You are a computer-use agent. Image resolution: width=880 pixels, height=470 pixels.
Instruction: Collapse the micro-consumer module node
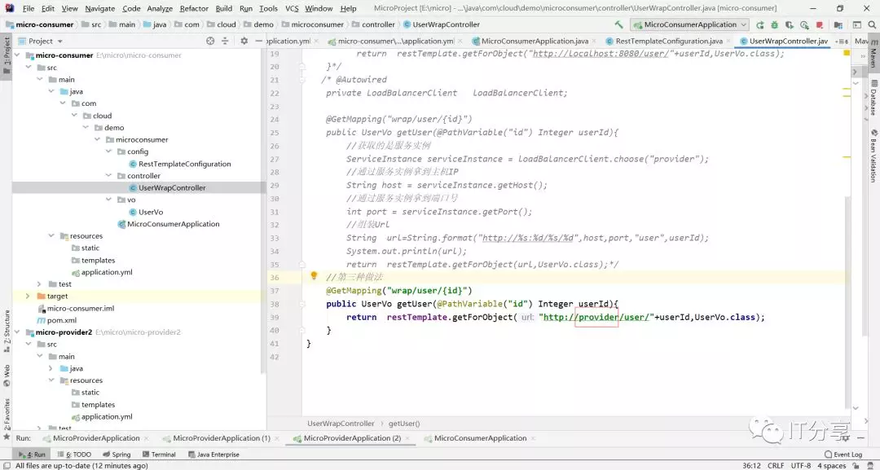click(x=17, y=55)
